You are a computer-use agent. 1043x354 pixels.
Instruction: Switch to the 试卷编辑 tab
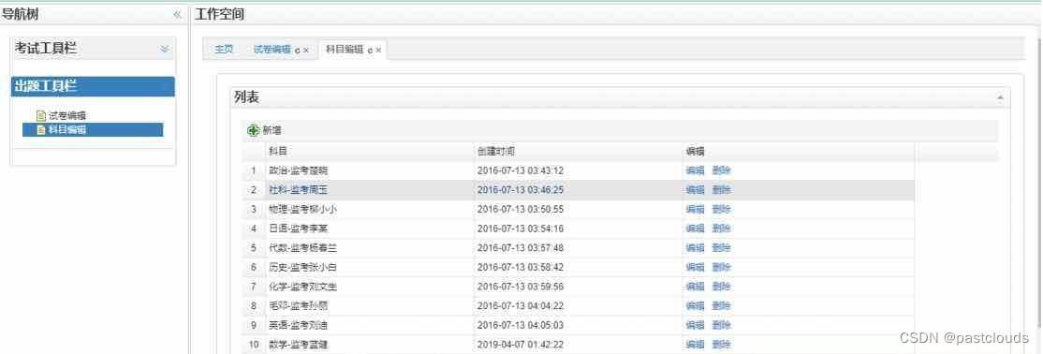(272, 50)
